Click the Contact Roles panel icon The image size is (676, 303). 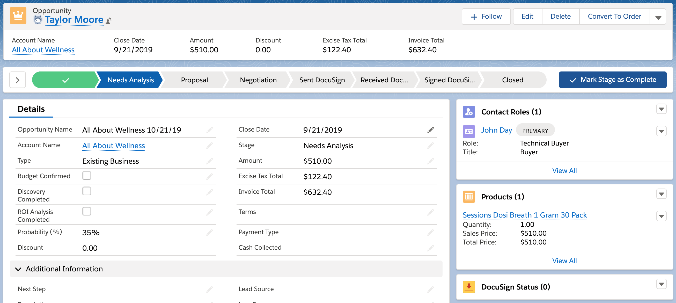[469, 112]
